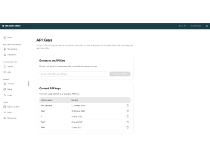
Task: Open the Usage page in the sidebar
Action: [x=8, y=95]
